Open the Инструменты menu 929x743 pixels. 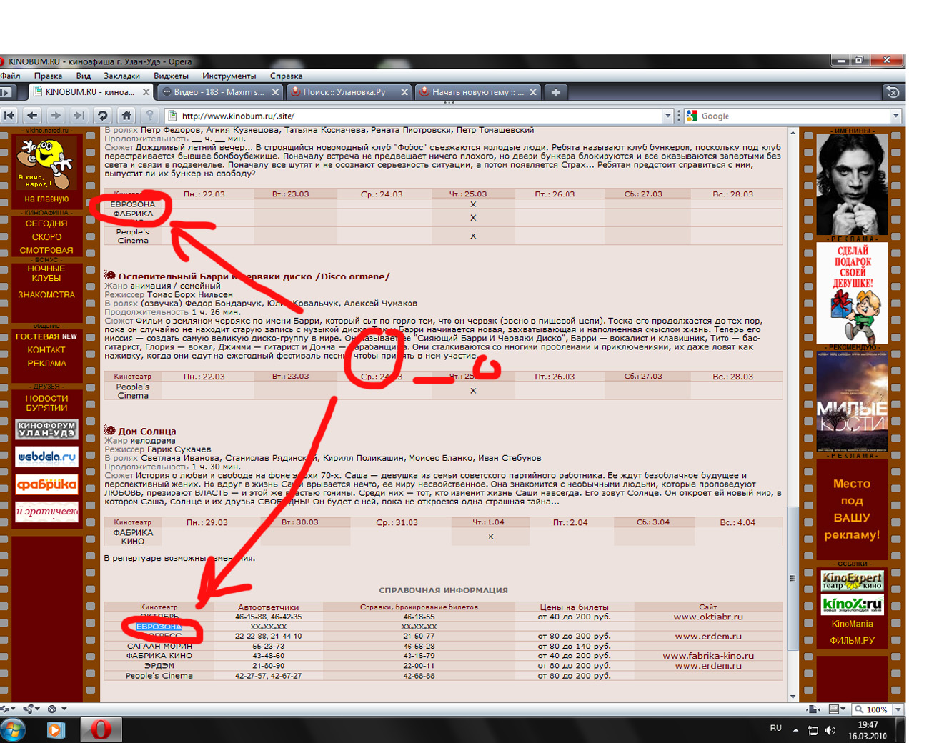pos(229,76)
